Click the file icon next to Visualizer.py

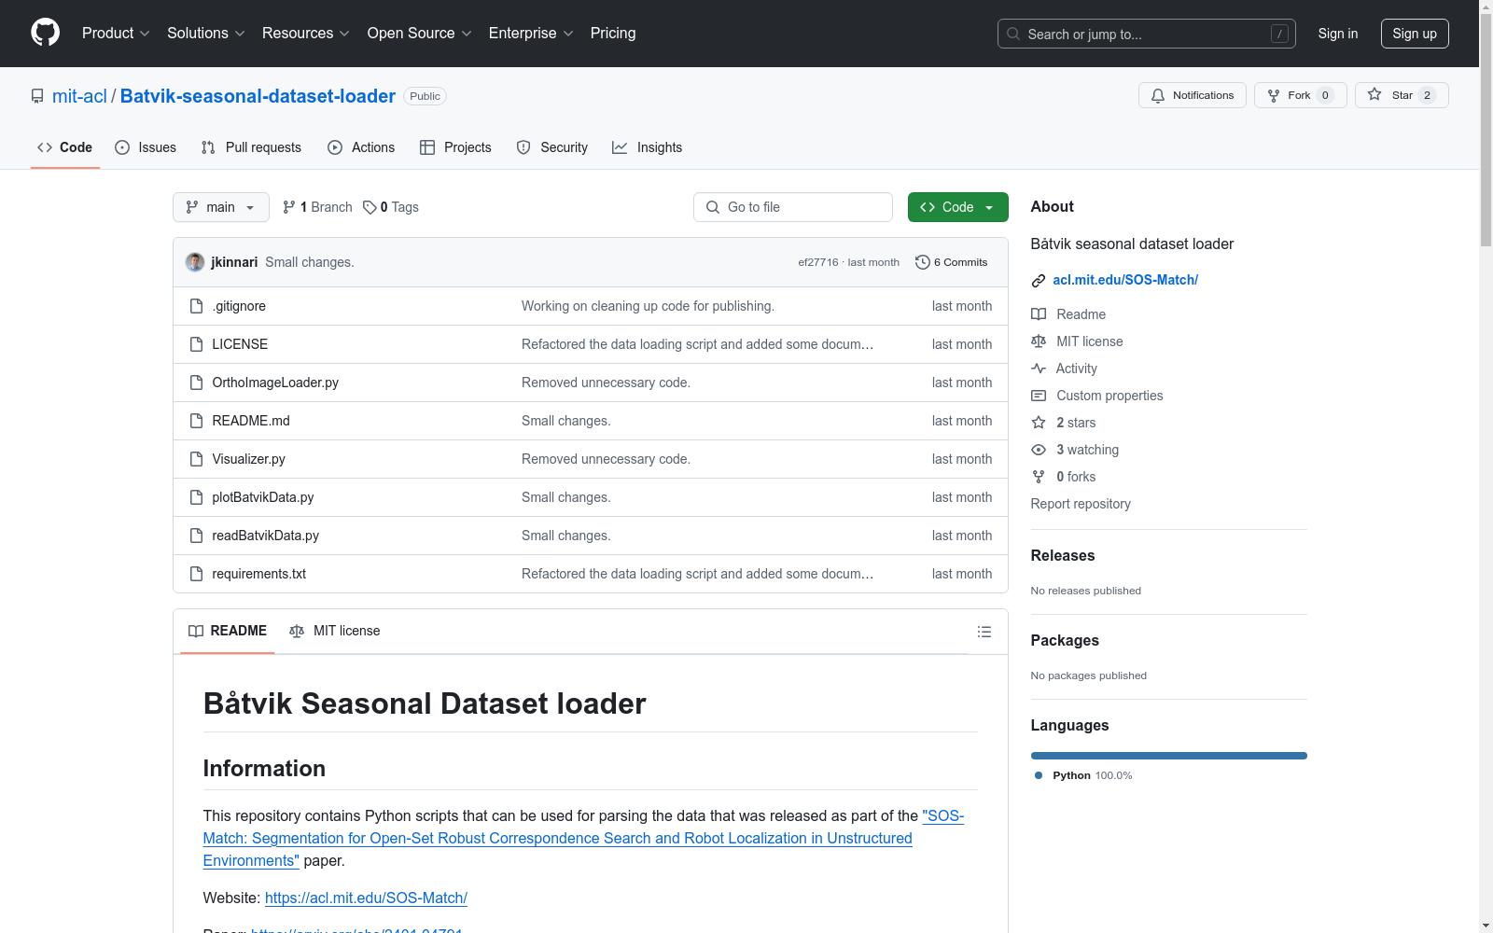pyautogui.click(x=196, y=459)
